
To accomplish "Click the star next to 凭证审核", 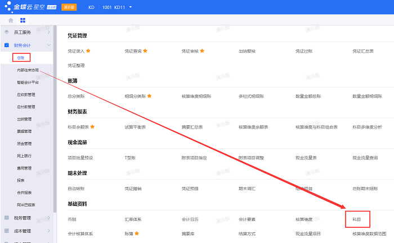I will pyautogui.click(x=202, y=51).
